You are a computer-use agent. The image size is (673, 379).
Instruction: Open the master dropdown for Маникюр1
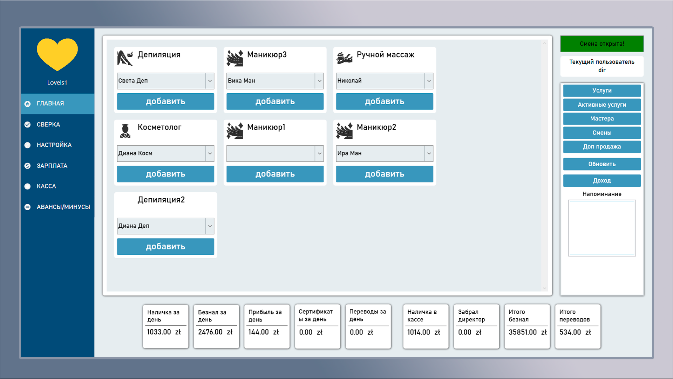[319, 153]
